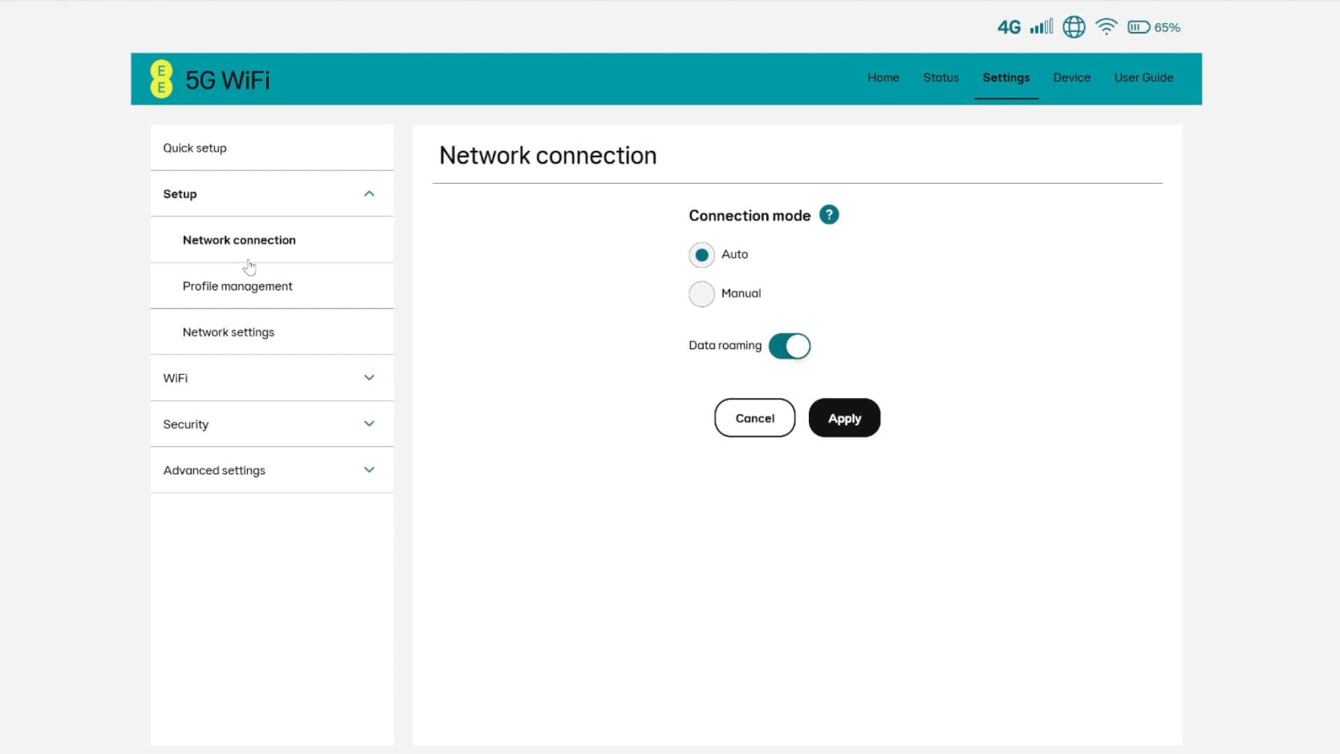Click the Apply button
The width and height of the screenshot is (1340, 754).
click(844, 417)
